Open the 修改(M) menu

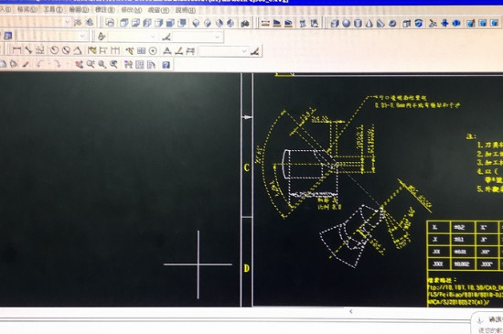(132, 10)
